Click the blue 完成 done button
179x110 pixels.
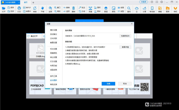pyautogui.click(x=108, y=84)
